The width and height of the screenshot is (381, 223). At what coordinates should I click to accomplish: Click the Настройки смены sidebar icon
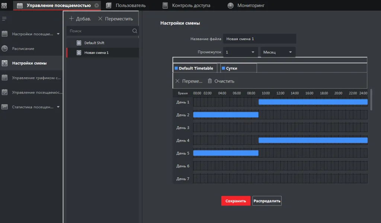[x=4, y=63]
